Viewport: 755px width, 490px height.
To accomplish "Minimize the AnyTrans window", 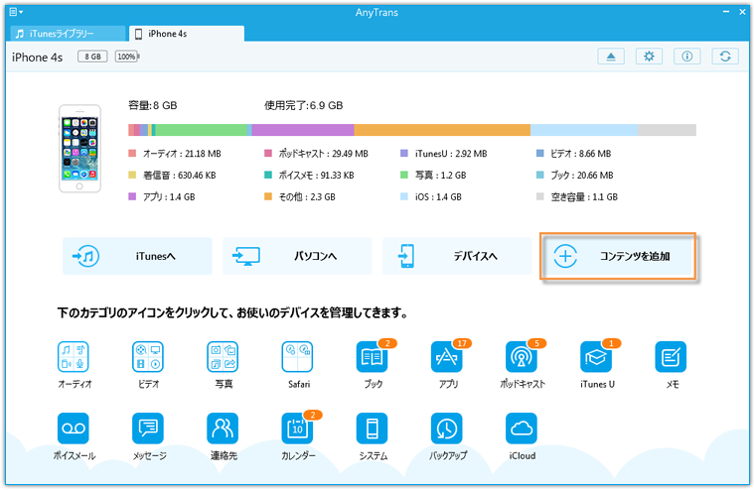I will (726, 12).
